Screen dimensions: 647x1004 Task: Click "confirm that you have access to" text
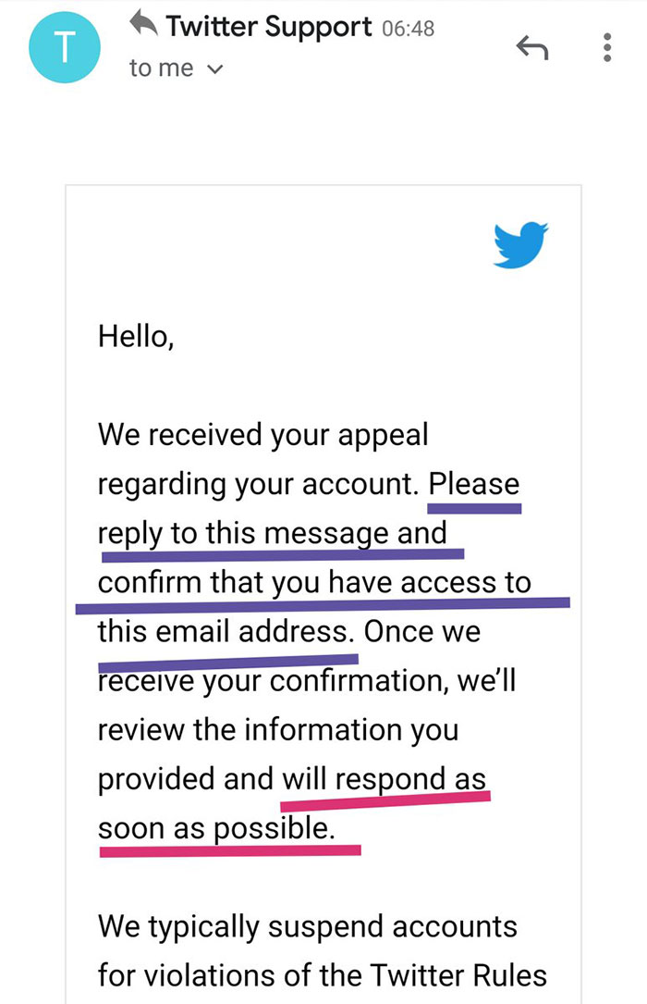[x=314, y=583]
